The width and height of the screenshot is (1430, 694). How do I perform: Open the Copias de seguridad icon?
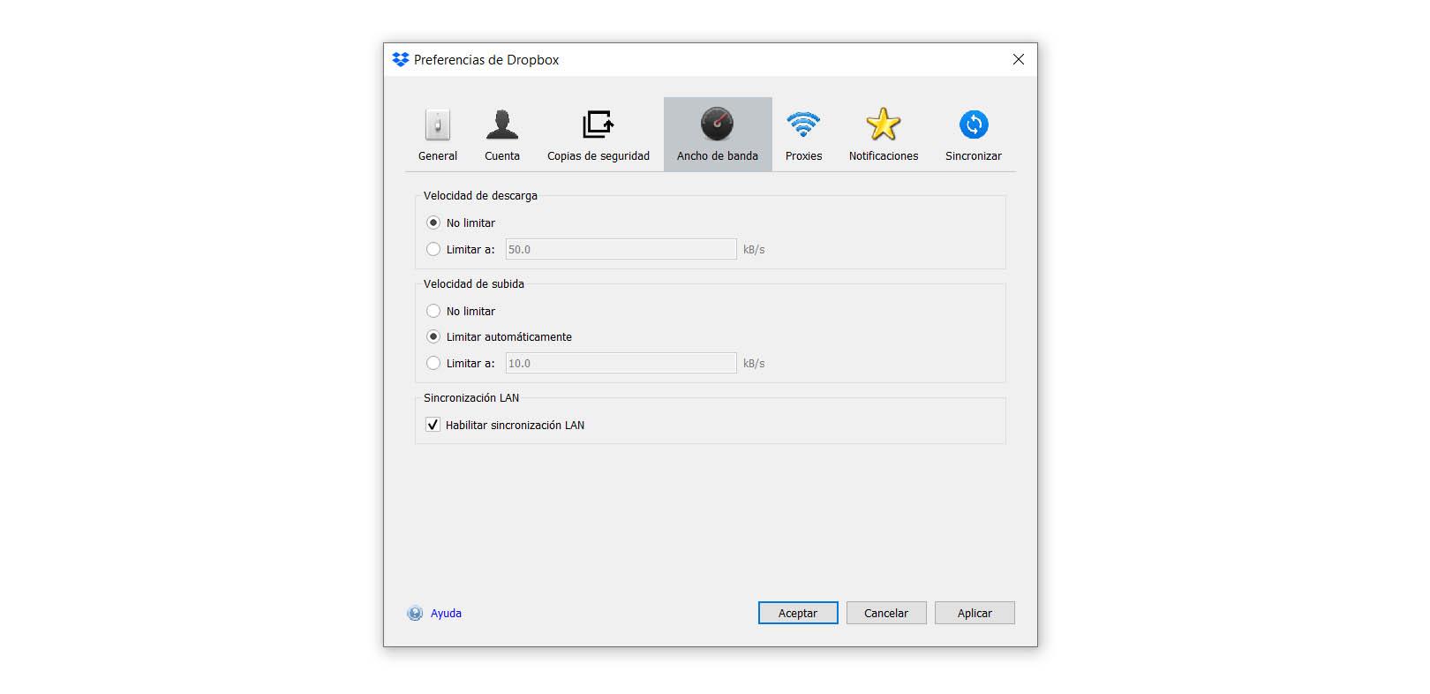(x=598, y=124)
